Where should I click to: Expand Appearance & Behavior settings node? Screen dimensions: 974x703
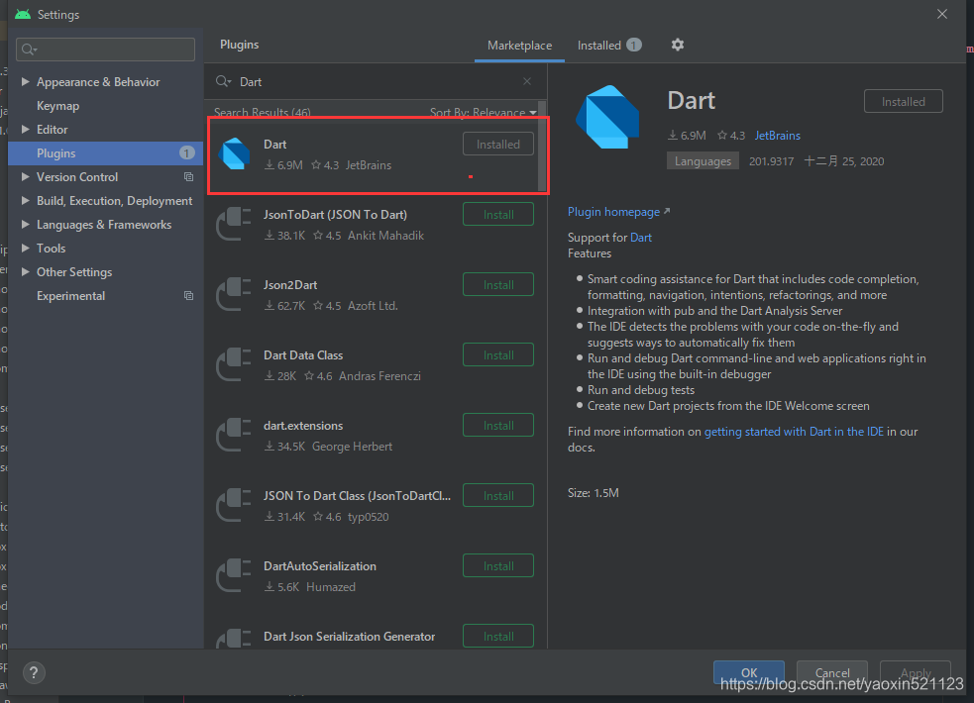tap(26, 81)
